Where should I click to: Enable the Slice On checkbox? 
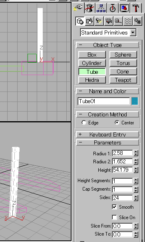click(114, 217)
